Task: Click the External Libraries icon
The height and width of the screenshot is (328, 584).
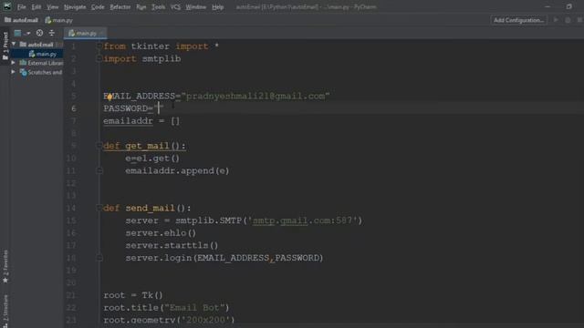Action: coord(23,63)
